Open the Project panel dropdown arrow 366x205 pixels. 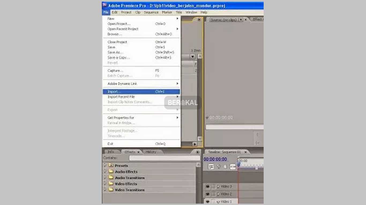coord(193,57)
